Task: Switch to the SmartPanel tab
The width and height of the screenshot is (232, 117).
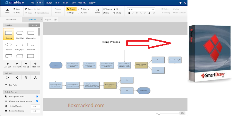Action: click(11, 19)
